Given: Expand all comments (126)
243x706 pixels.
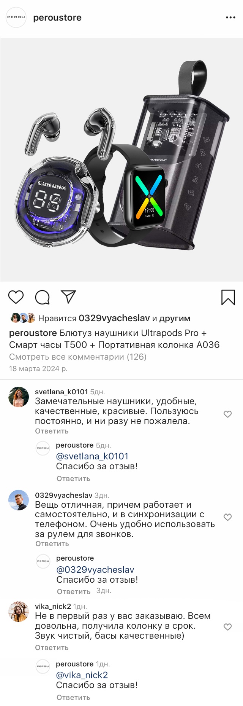Looking at the screenshot, I should [78, 357].
